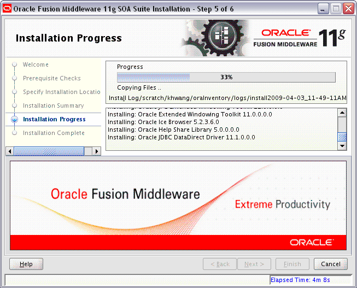This screenshot has height=288, width=357.
Task: Click the Install Log path text
Action: (227, 98)
